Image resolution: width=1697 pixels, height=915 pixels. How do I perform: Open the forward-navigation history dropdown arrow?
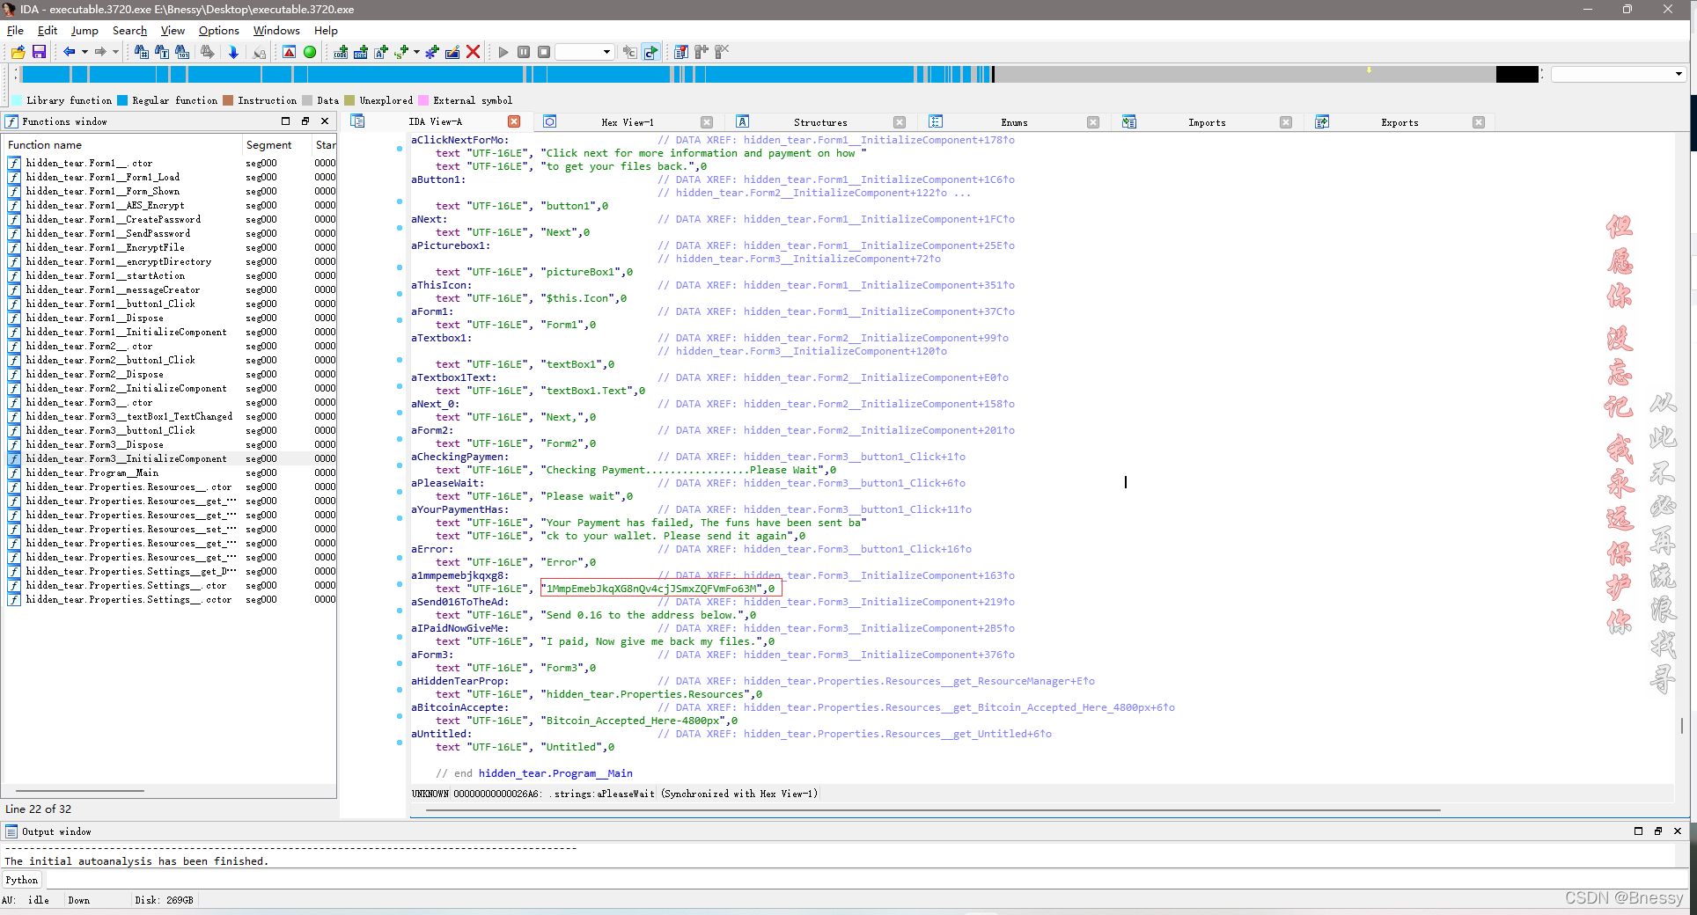click(x=115, y=52)
